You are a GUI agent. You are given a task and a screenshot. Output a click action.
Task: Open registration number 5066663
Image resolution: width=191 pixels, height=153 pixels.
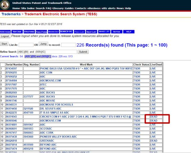(28, 133)
